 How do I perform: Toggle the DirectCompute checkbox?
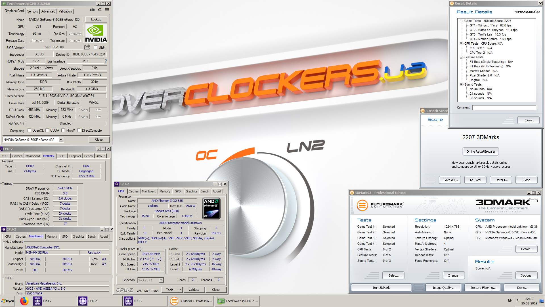[79, 130]
